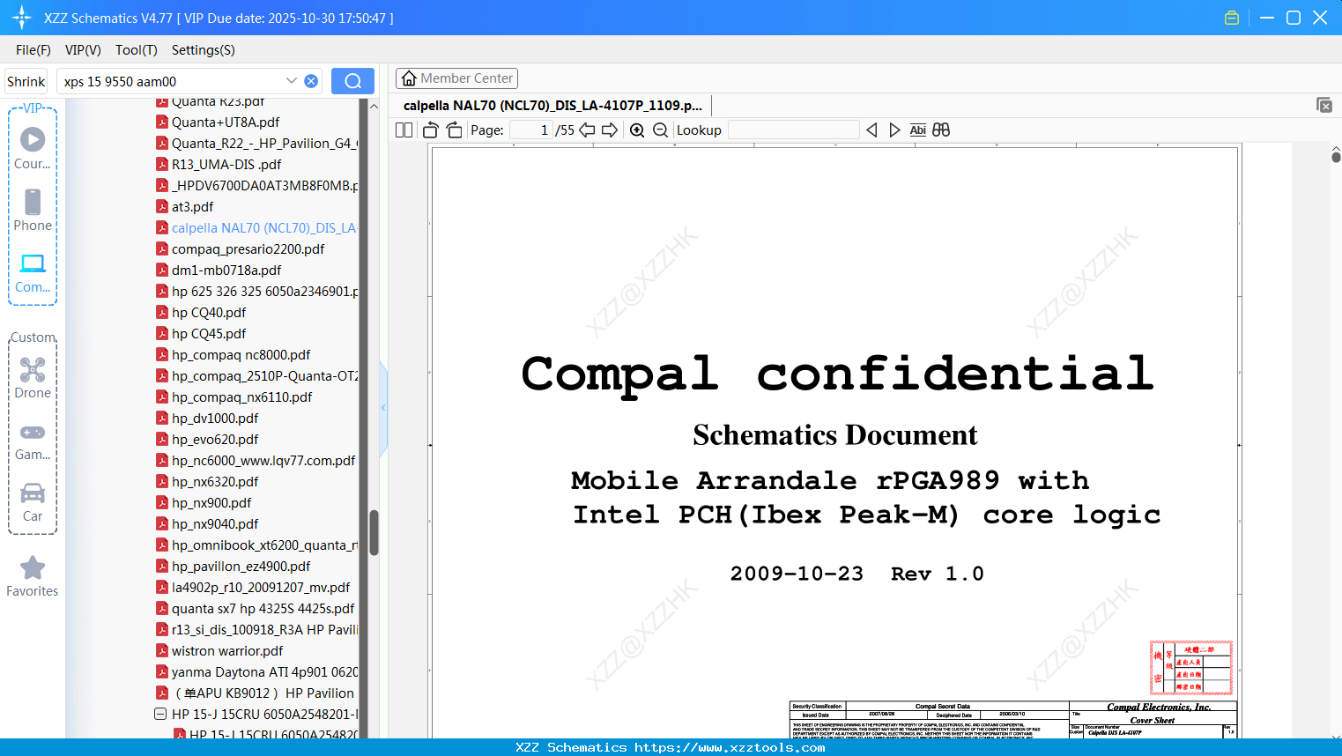Close all tabs icon at right of tab bar
Screen dimensions: 1342x756
click(x=1324, y=105)
